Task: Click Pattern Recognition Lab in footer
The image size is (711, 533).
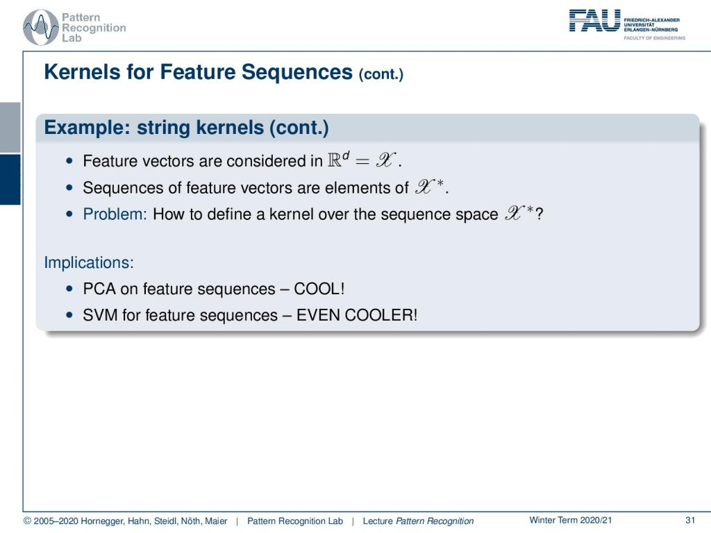Action: (294, 521)
